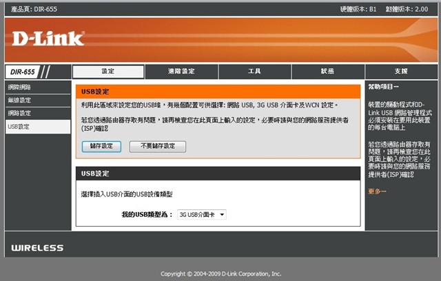Viewport: 441px width, 281px height.
Task: Click the 更多 help link
Action: (377, 191)
